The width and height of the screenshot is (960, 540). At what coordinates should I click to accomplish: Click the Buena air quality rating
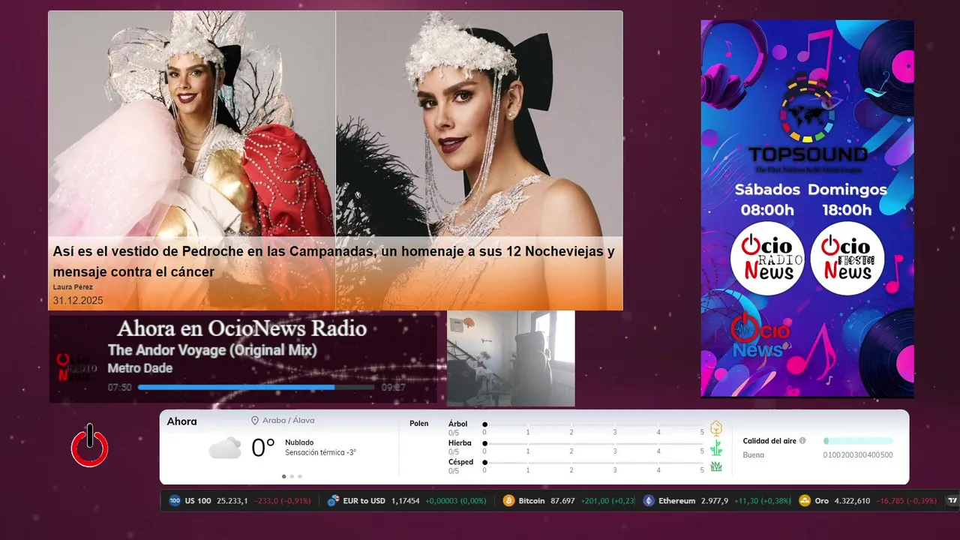(x=754, y=455)
